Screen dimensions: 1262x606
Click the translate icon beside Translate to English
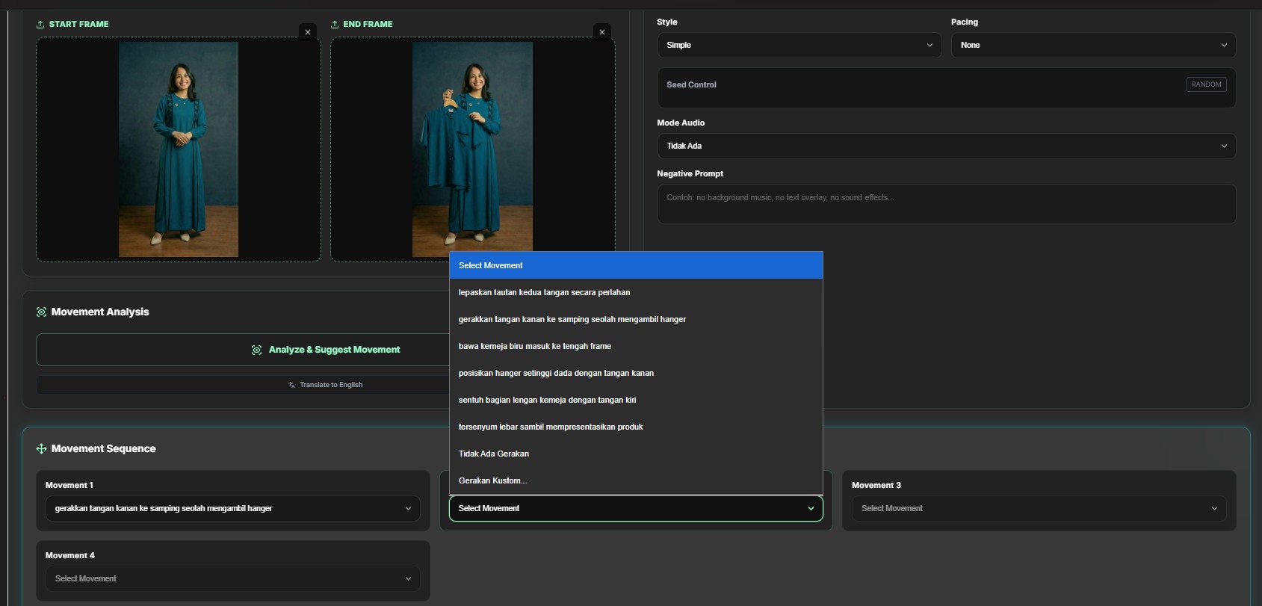[291, 386]
